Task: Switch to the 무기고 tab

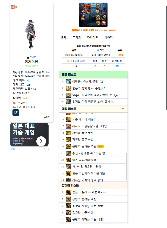Action: click(x=77, y=37)
